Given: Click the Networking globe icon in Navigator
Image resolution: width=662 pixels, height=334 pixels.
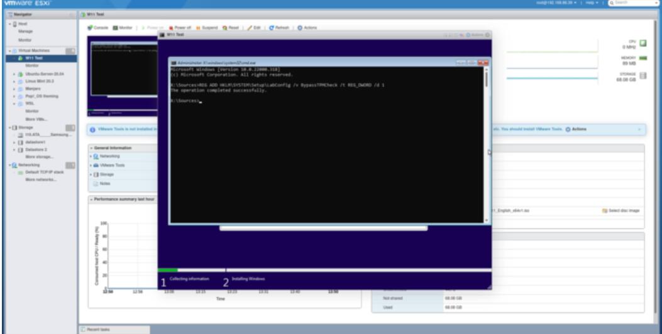Looking at the screenshot, I should (x=15, y=165).
